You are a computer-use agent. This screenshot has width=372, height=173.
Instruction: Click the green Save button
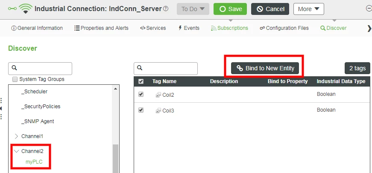[230, 9]
